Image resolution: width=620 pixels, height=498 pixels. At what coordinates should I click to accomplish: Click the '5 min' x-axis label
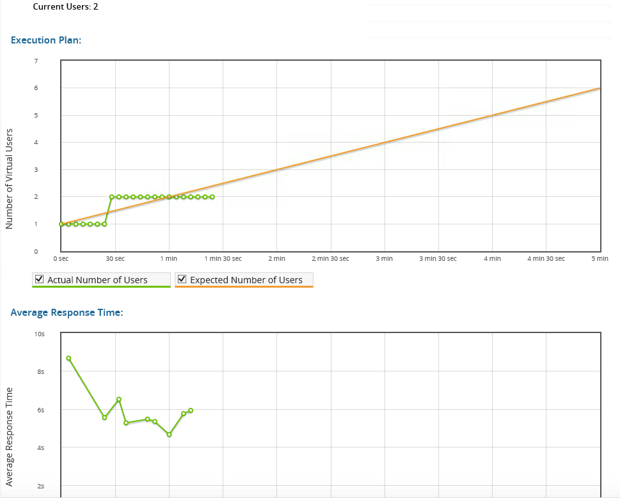click(x=600, y=259)
